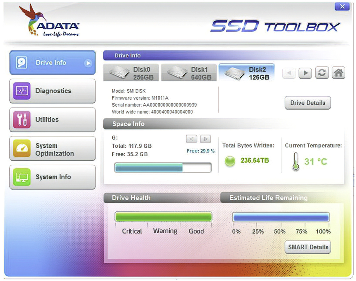
Task: Open the Drive Info section
Action: [52, 63]
